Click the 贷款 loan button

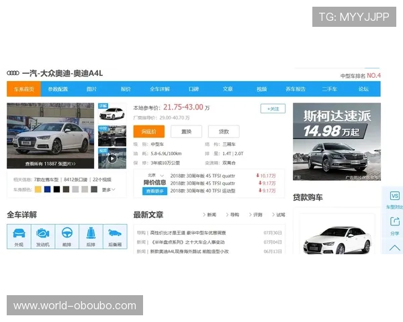[x=224, y=131]
